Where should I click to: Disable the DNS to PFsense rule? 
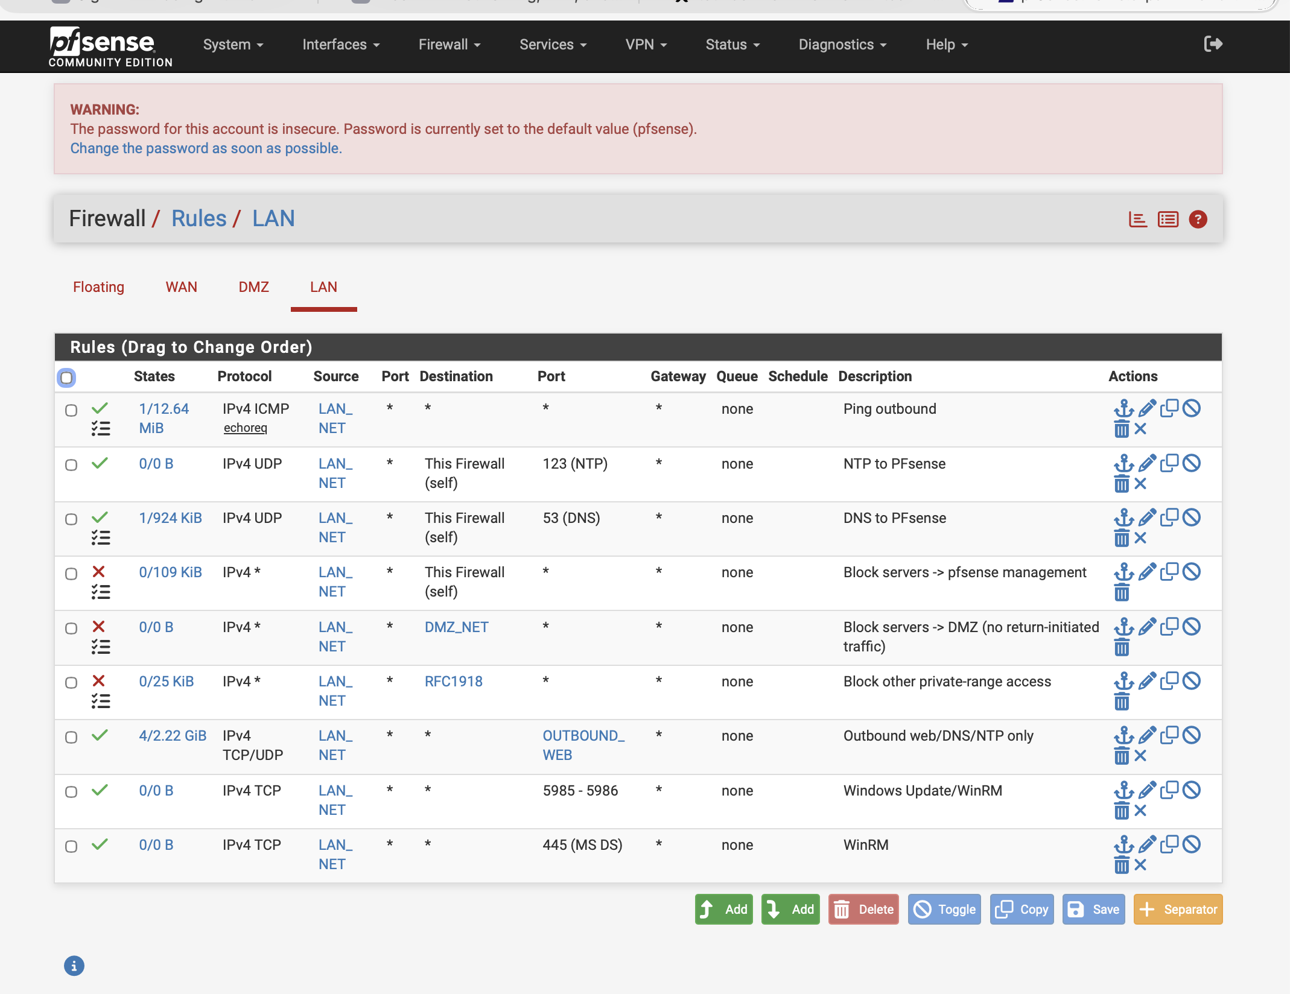click(x=1192, y=518)
